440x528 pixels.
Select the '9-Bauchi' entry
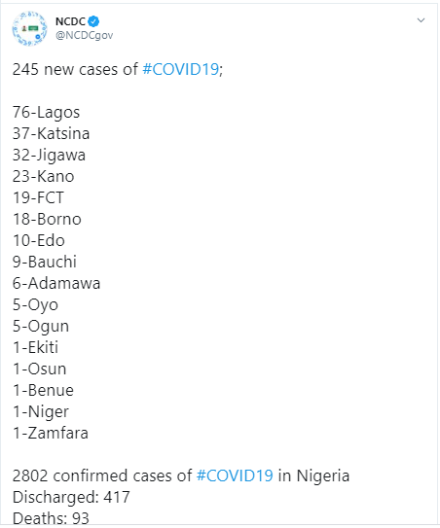click(x=45, y=263)
